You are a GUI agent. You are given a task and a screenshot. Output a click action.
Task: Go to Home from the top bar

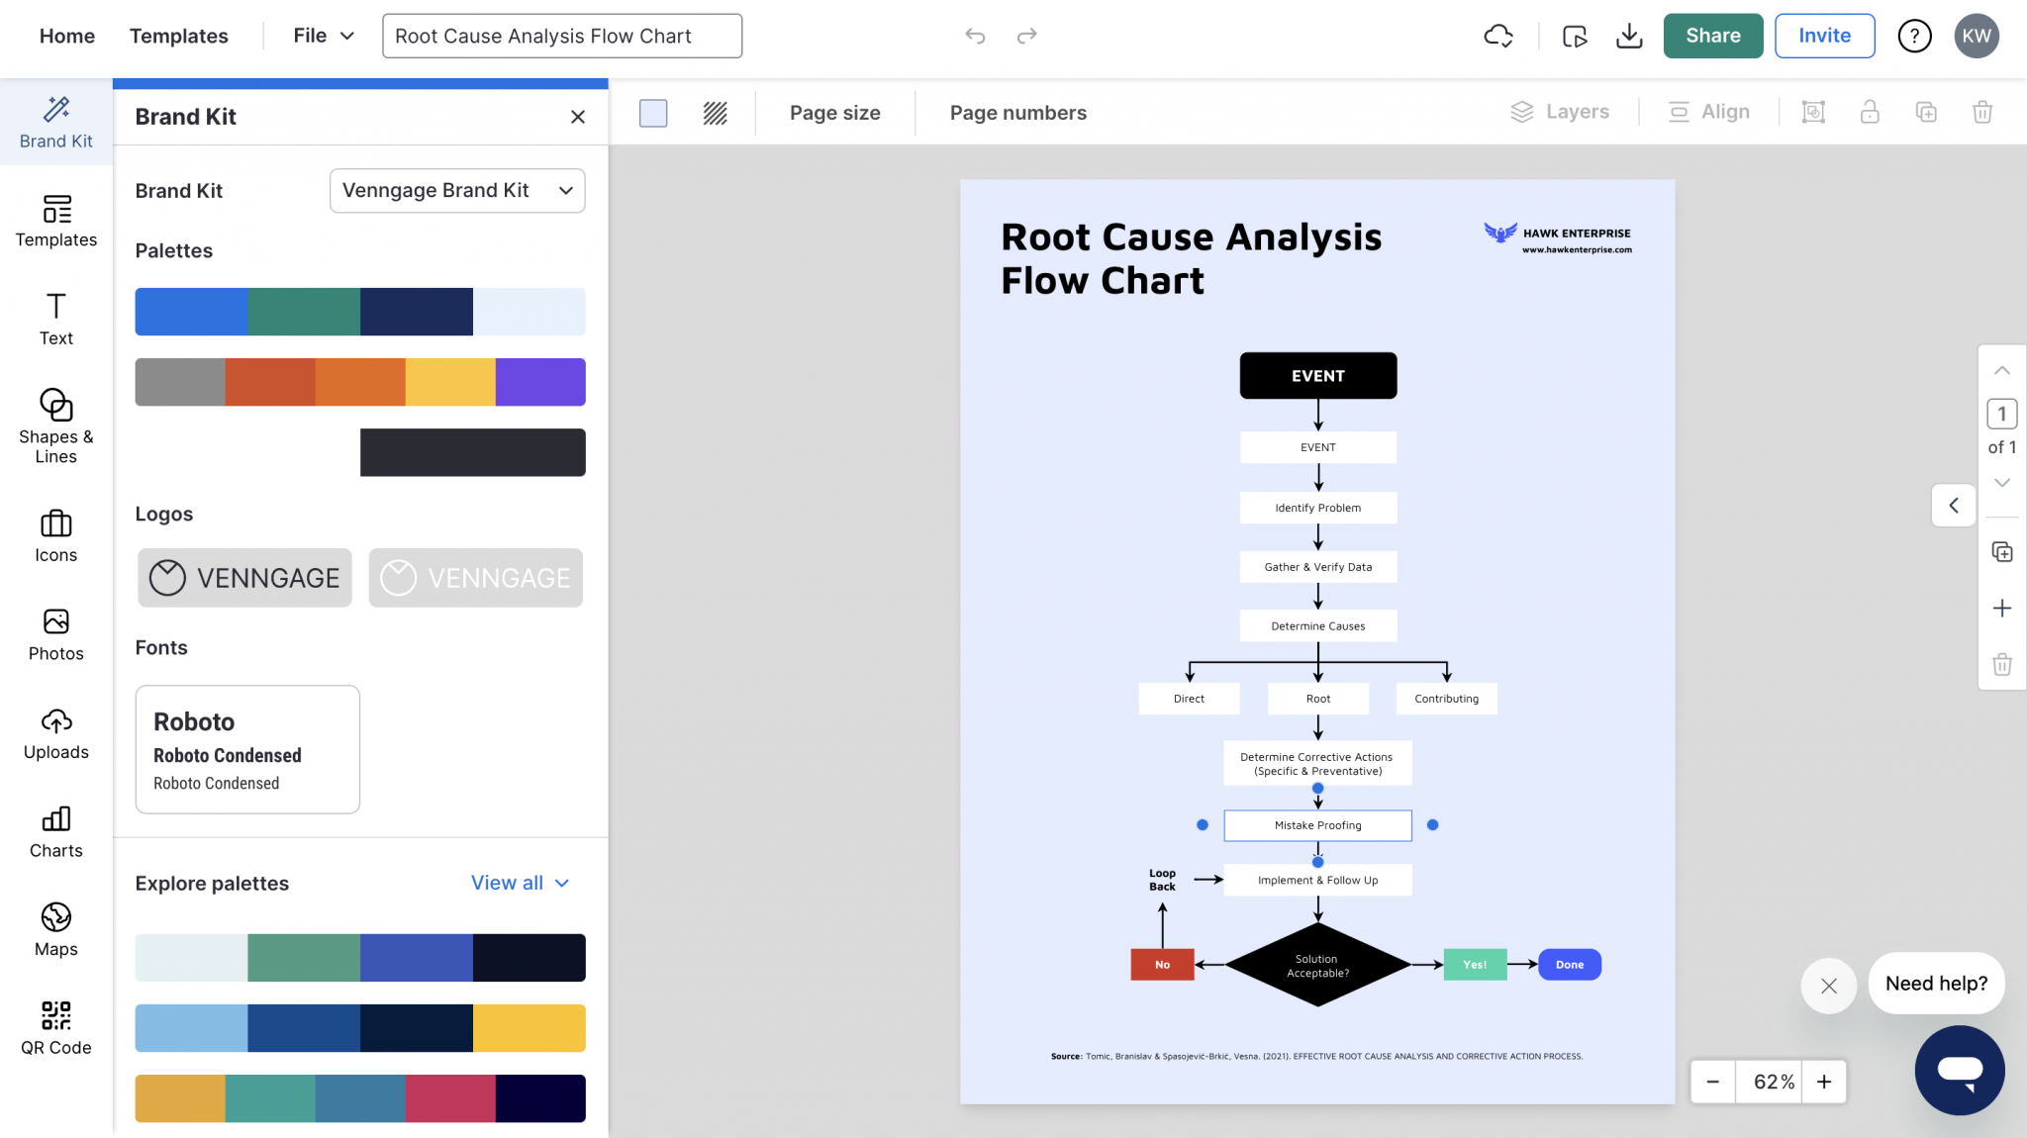66,36
